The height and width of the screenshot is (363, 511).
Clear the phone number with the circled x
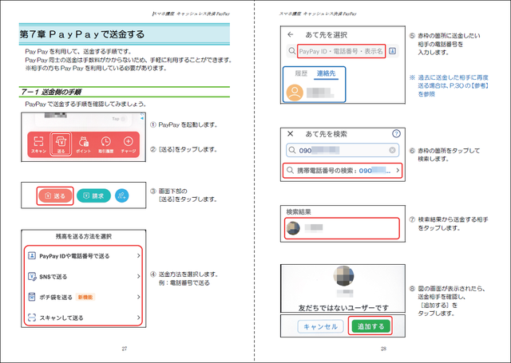click(392, 150)
